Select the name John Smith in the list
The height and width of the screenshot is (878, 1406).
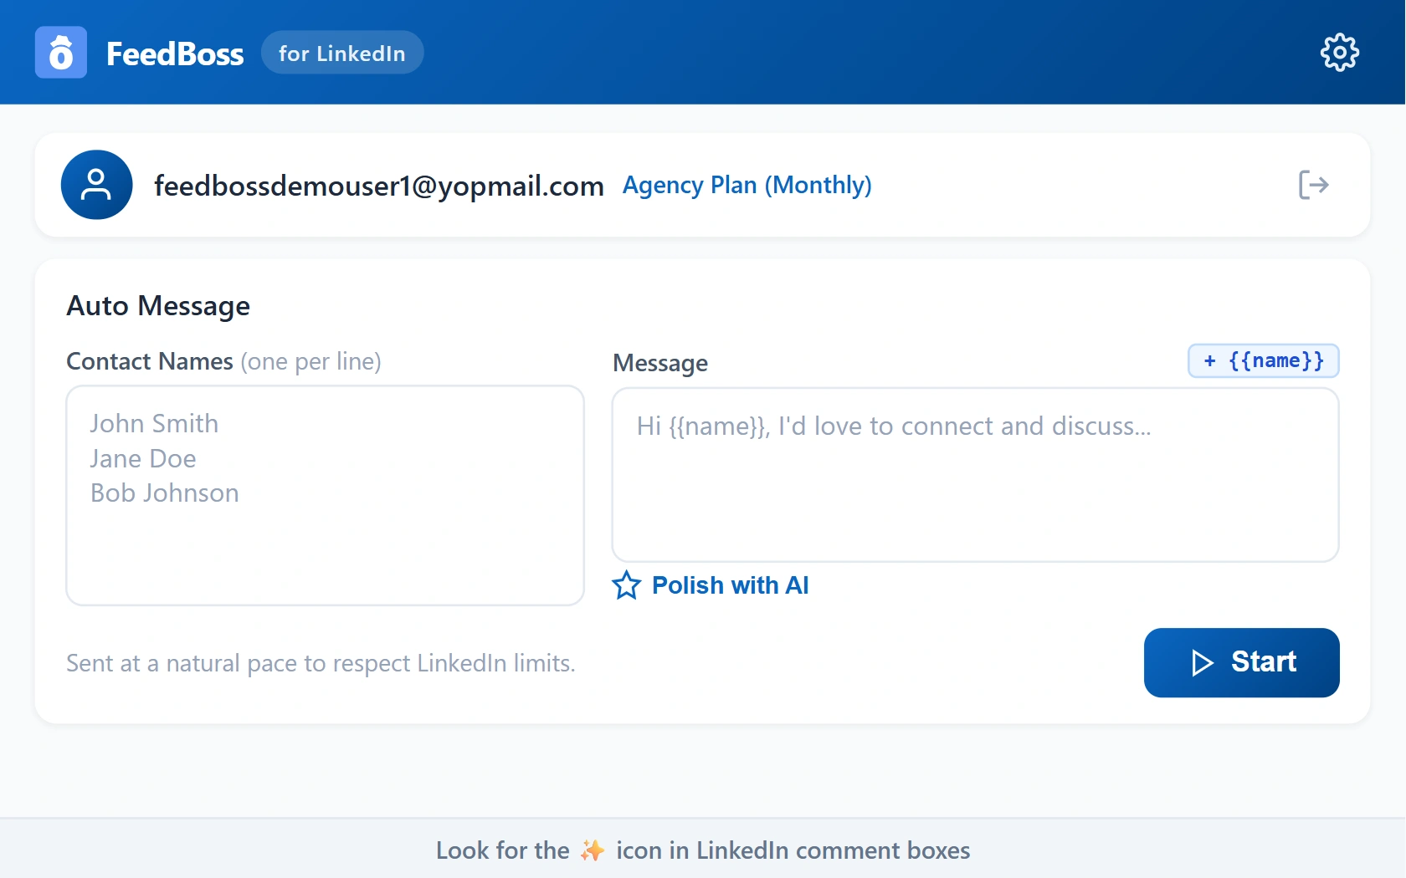click(x=154, y=423)
